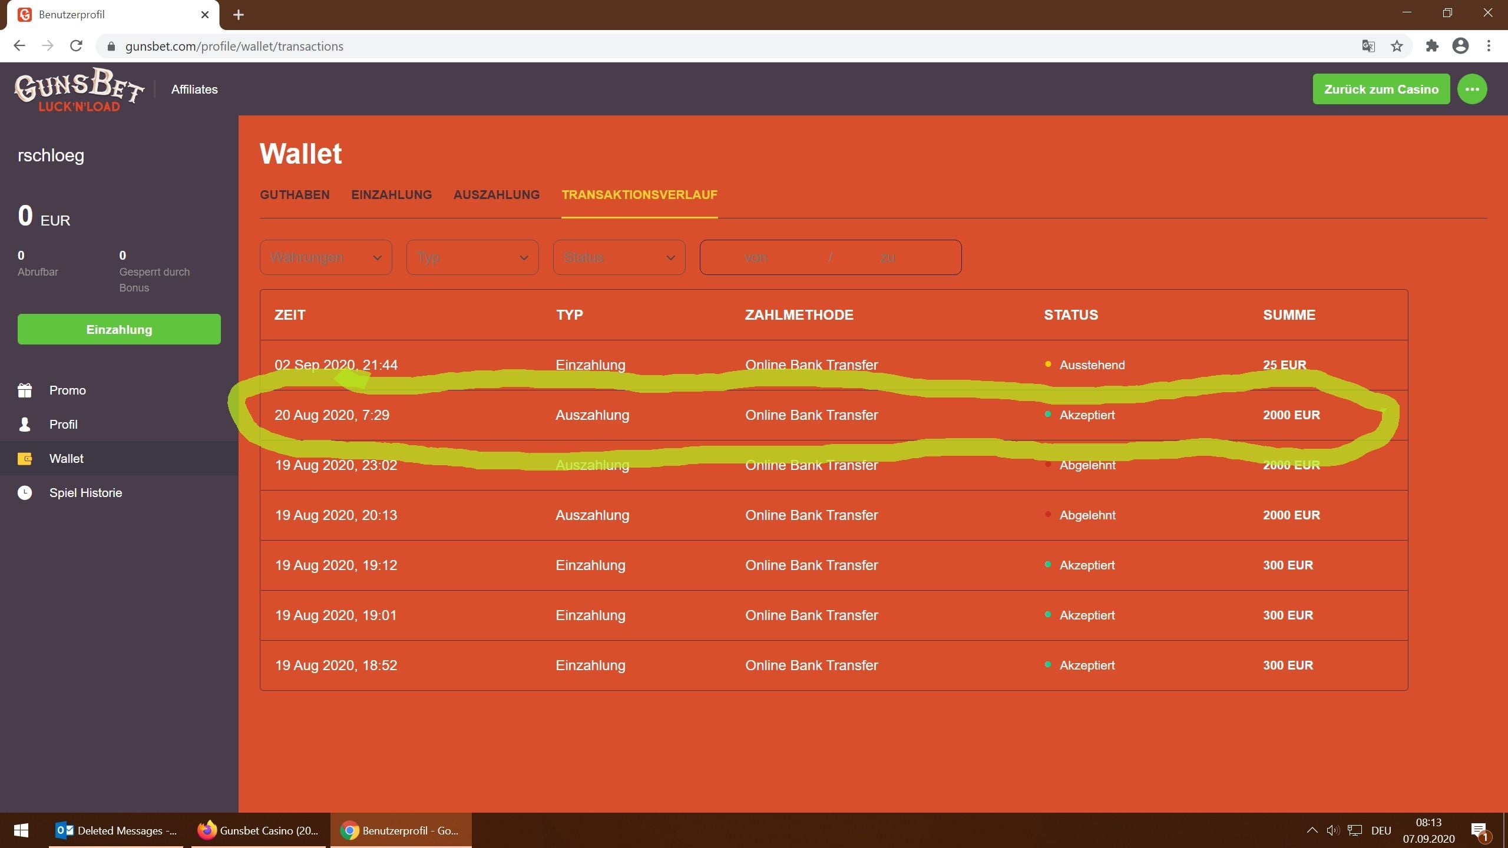Click the GunsBet logo
The width and height of the screenshot is (1508, 848).
tap(79, 90)
